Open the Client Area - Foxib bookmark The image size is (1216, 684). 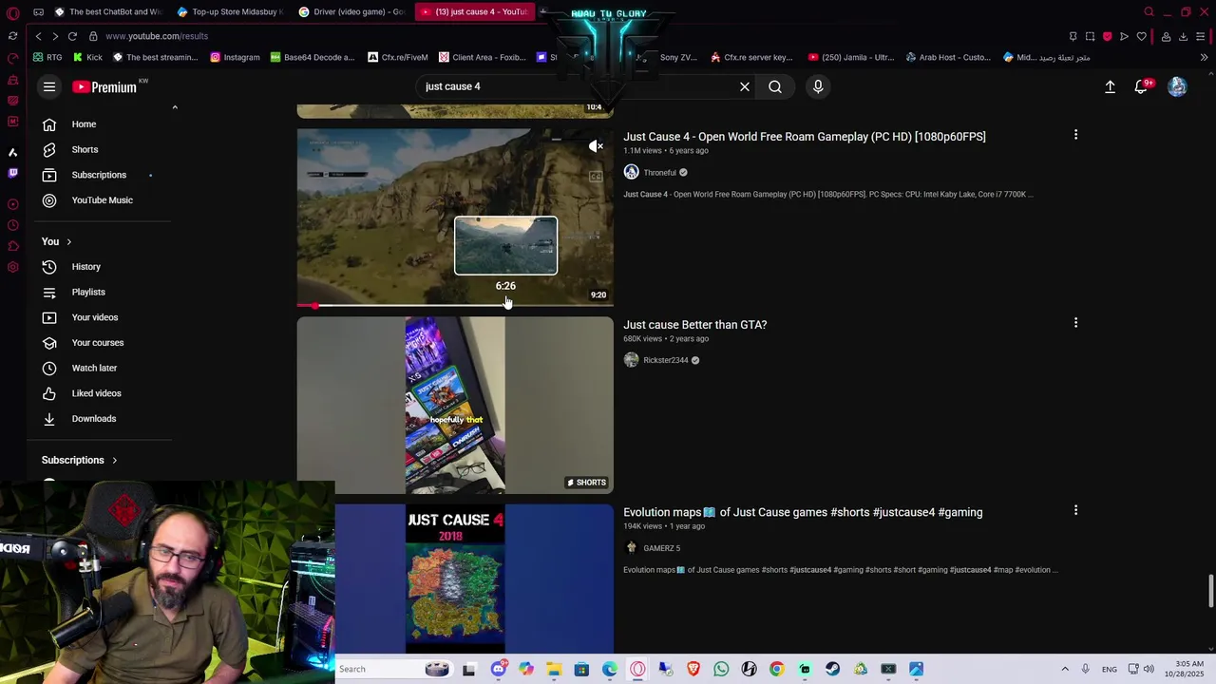point(482,57)
